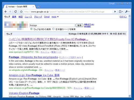Image resolution: width=134 pixels, height=100 pixels.
Task: Open Amazon.co.jp Raw Footage Ice Cube result
Action: click(34, 75)
